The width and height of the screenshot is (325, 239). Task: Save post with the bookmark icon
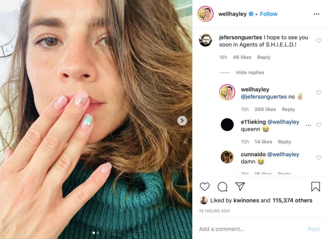[x=315, y=187]
